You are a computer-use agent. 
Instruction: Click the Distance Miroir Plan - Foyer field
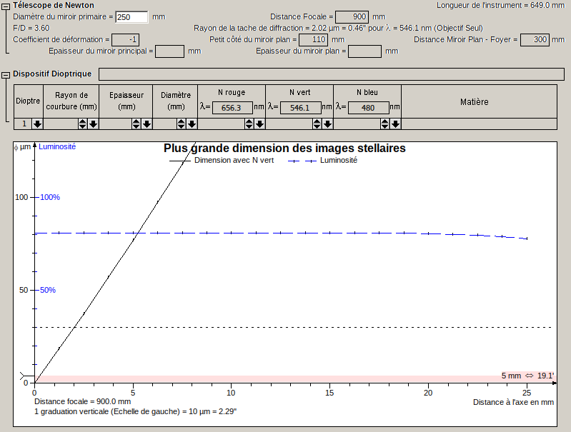point(535,40)
